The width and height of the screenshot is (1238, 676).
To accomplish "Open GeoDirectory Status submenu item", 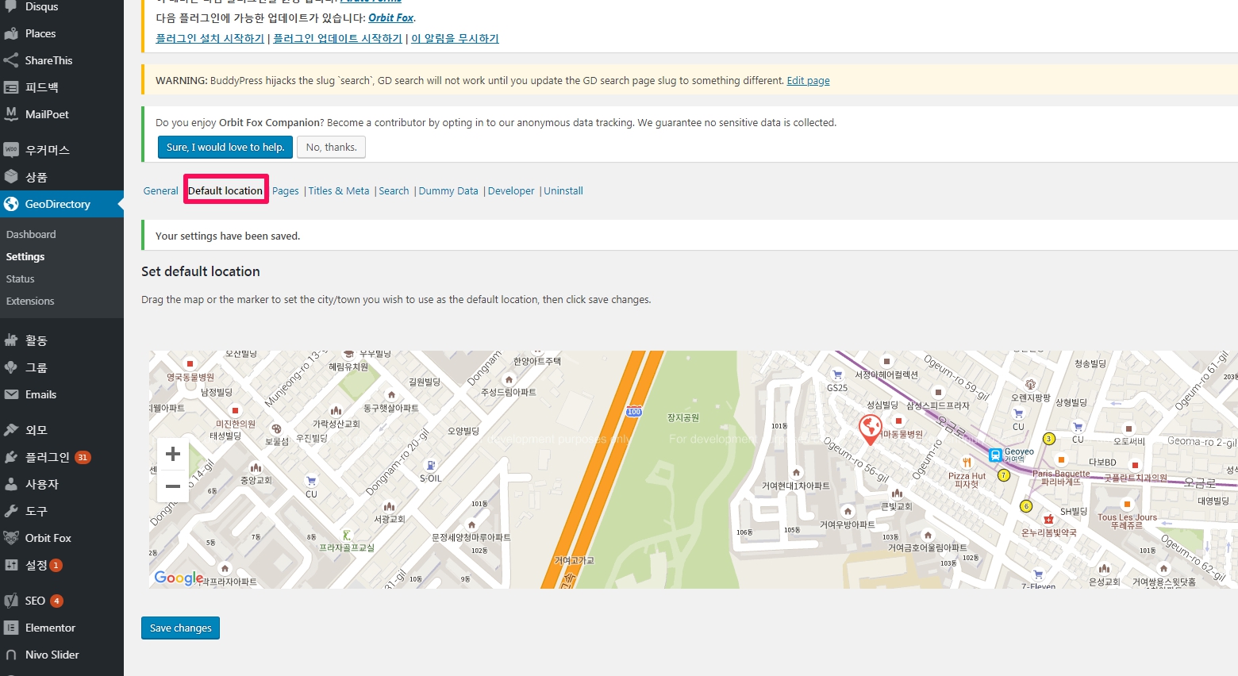I will [21, 278].
